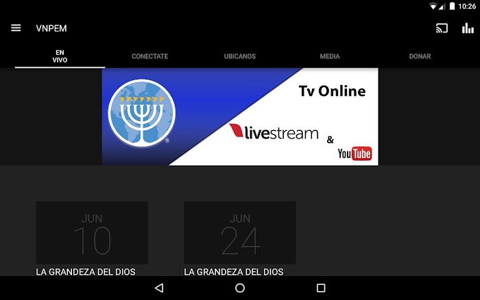Open the UBICANOS tab
This screenshot has height=300, width=480.
(x=240, y=56)
